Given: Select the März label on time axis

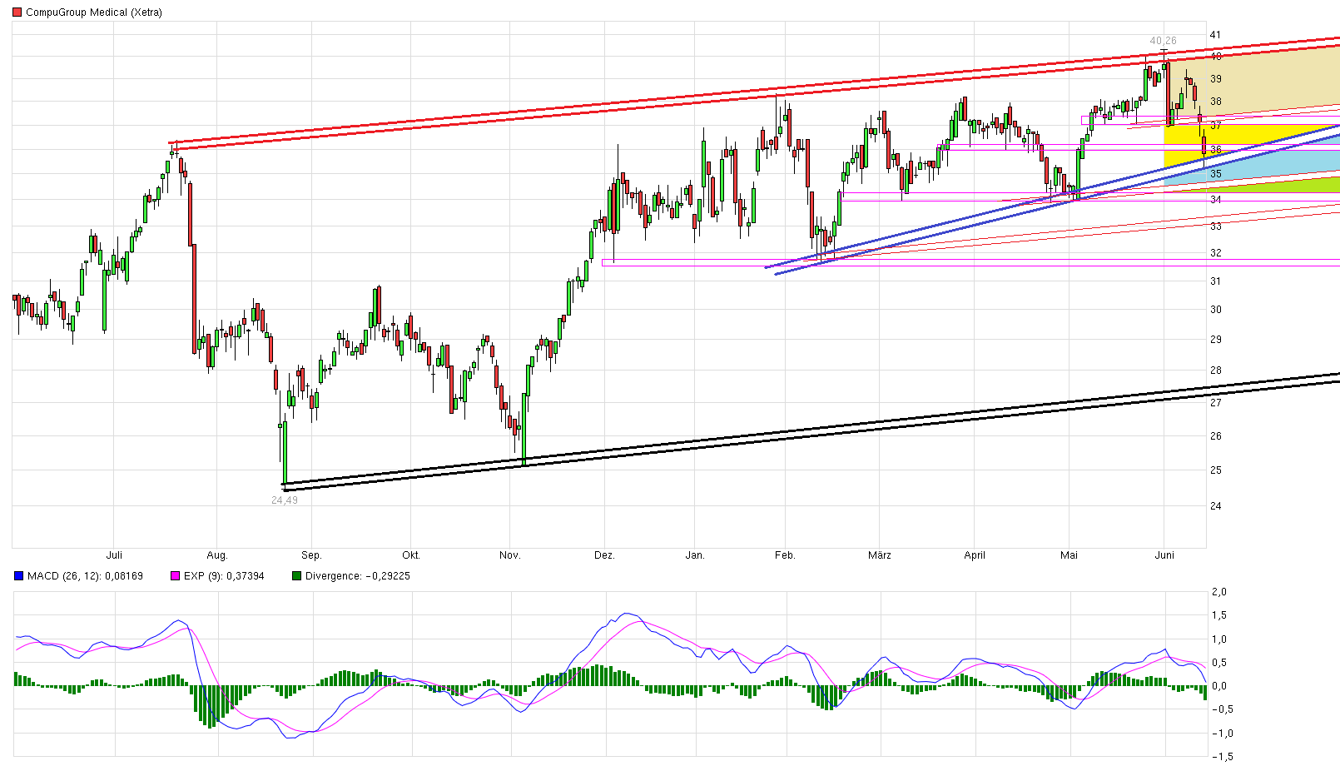Looking at the screenshot, I should 879,555.
